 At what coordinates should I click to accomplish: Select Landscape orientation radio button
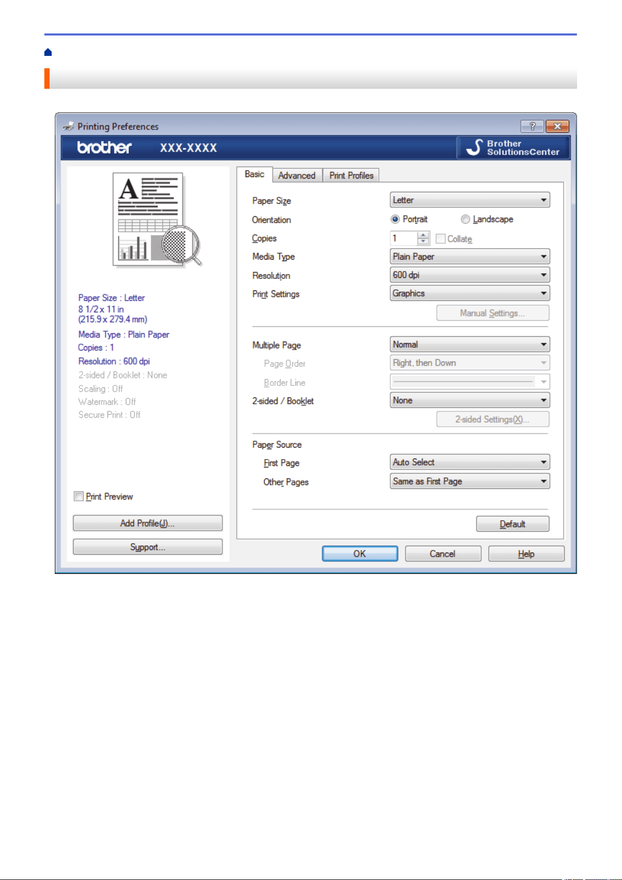pyautogui.click(x=465, y=219)
